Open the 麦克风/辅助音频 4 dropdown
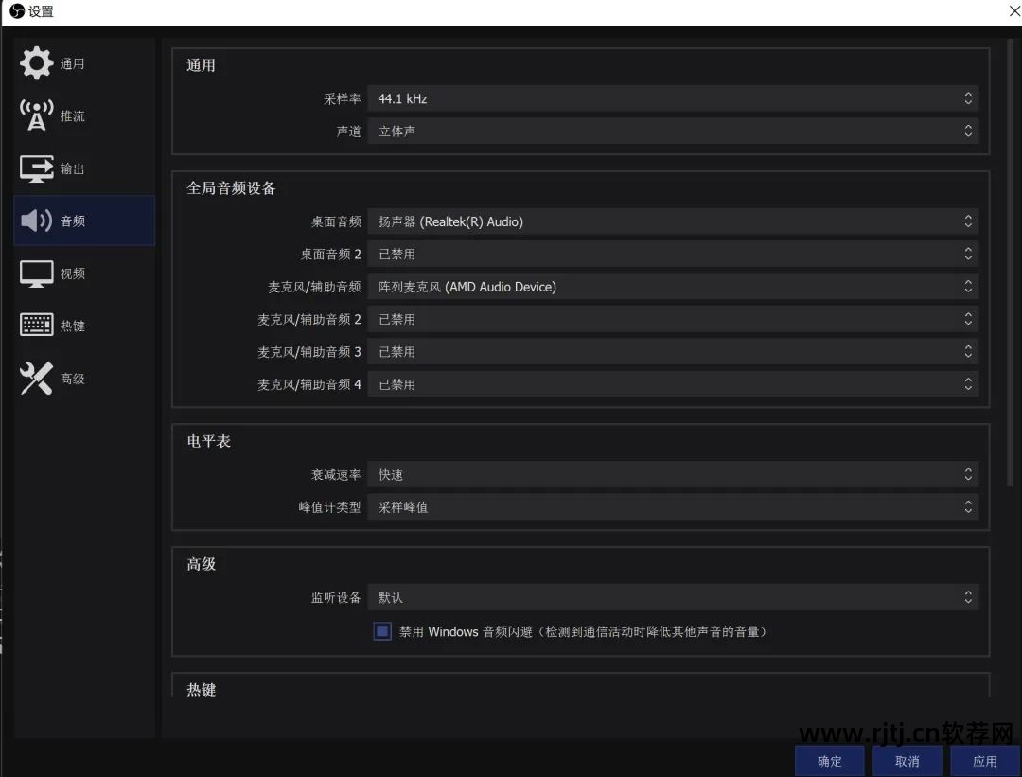The image size is (1022, 777). click(x=673, y=384)
